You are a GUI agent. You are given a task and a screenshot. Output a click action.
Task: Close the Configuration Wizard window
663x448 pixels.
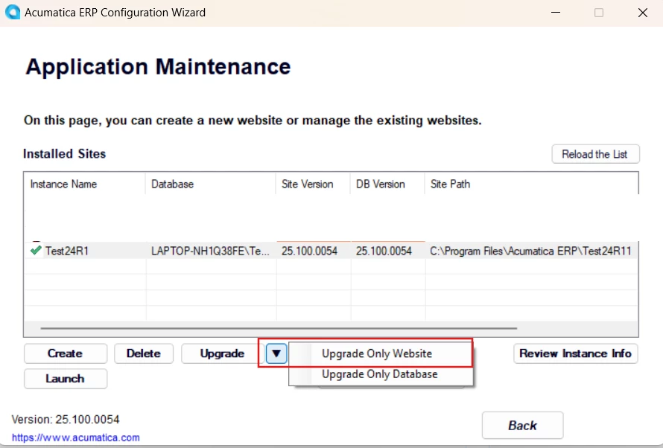(x=643, y=12)
